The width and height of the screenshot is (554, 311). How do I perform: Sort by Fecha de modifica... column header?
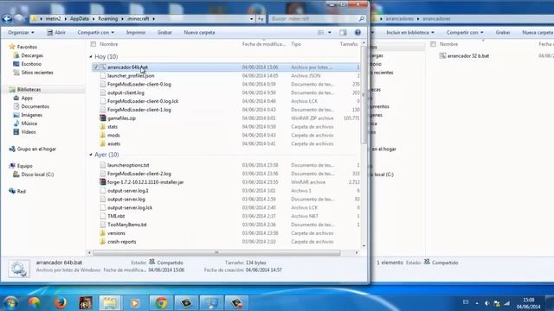(x=264, y=44)
